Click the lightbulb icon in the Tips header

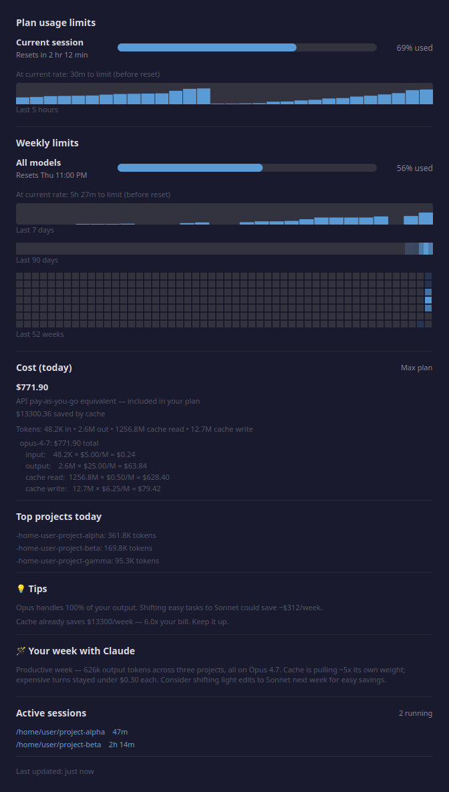pos(19,588)
